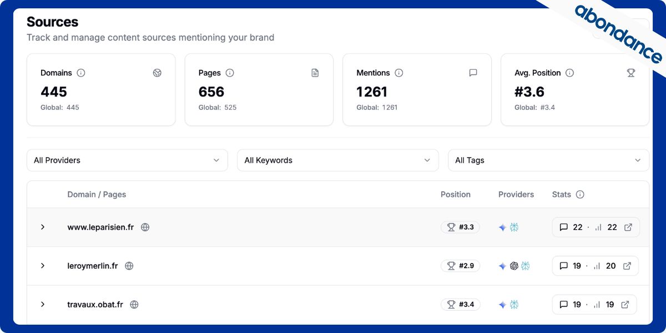The image size is (666, 333).
Task: Click the globe icon in the Domains card
Action: [x=157, y=73]
